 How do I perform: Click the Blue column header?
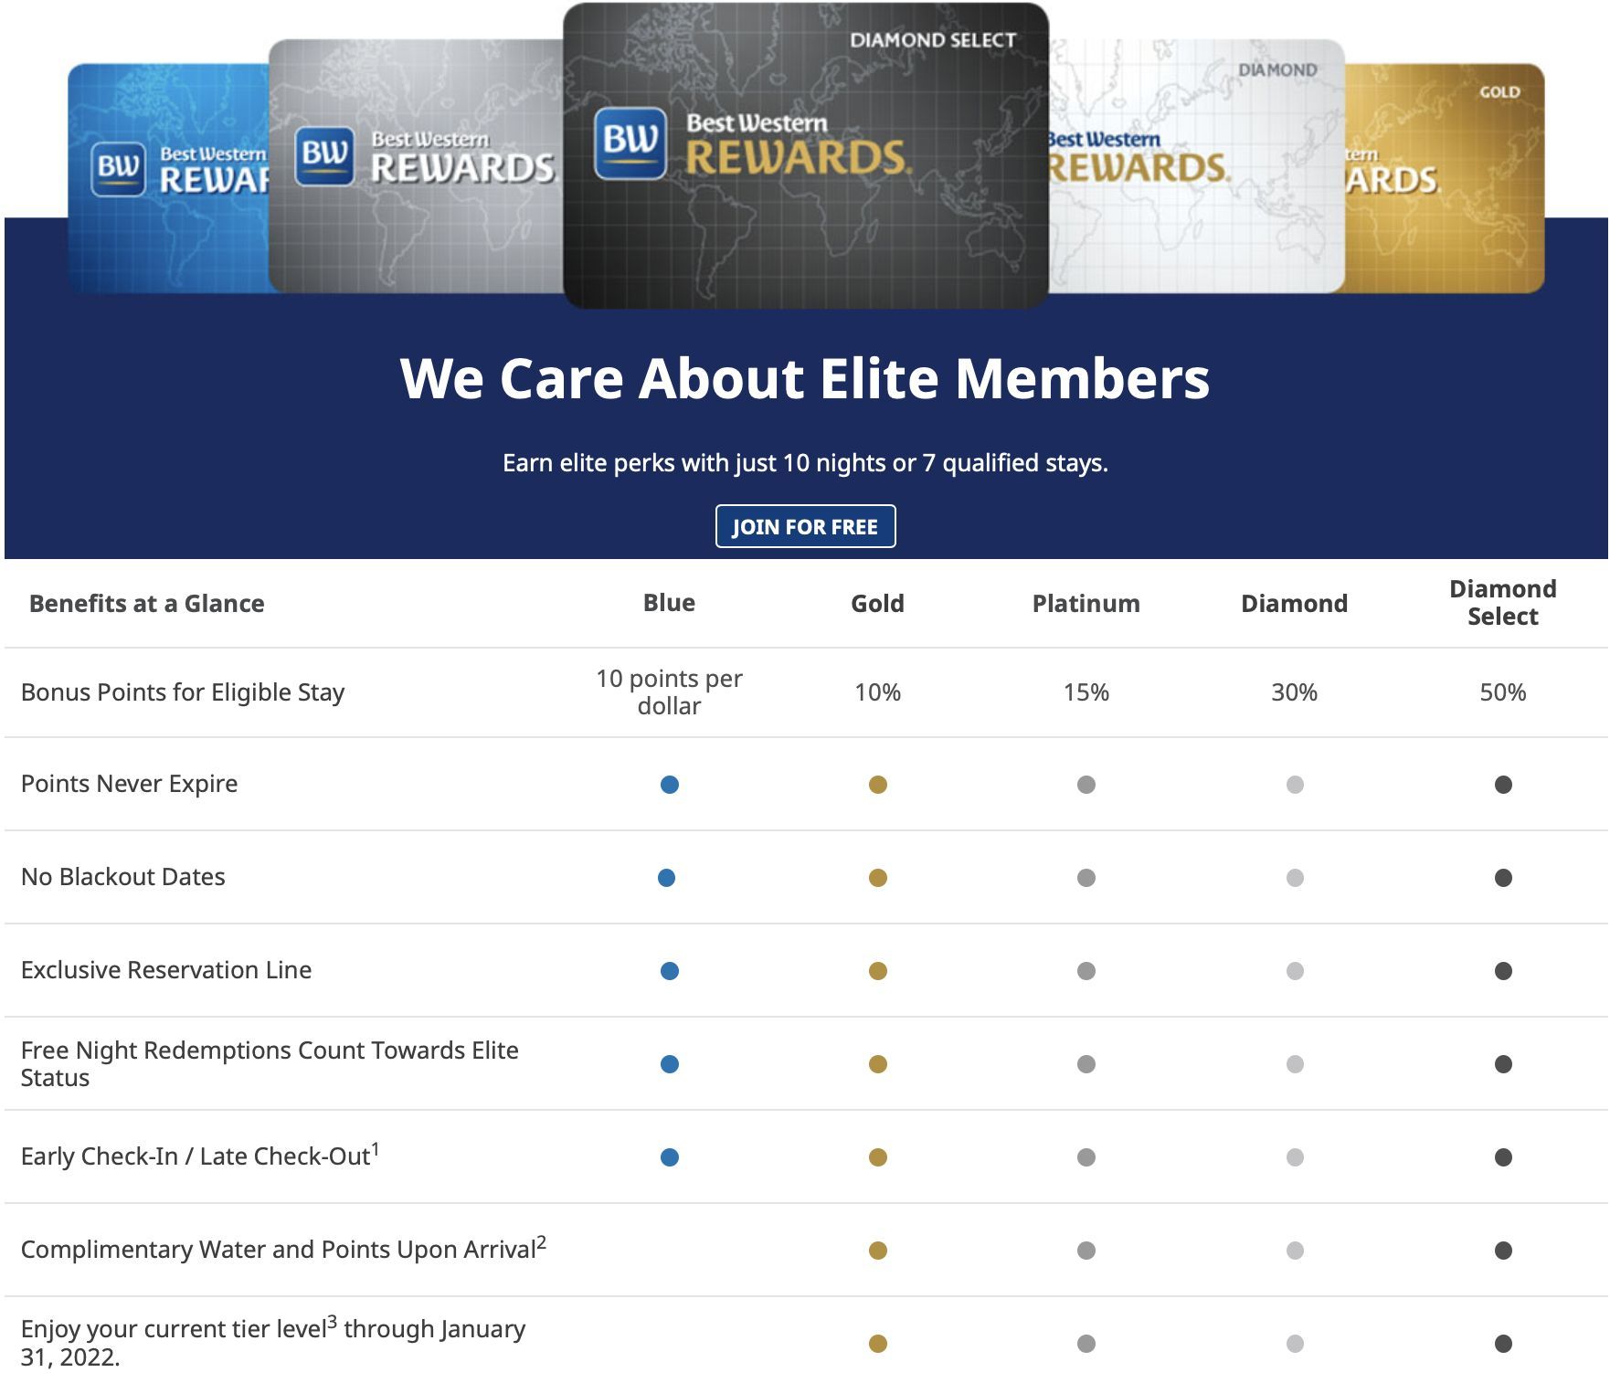pos(669,603)
